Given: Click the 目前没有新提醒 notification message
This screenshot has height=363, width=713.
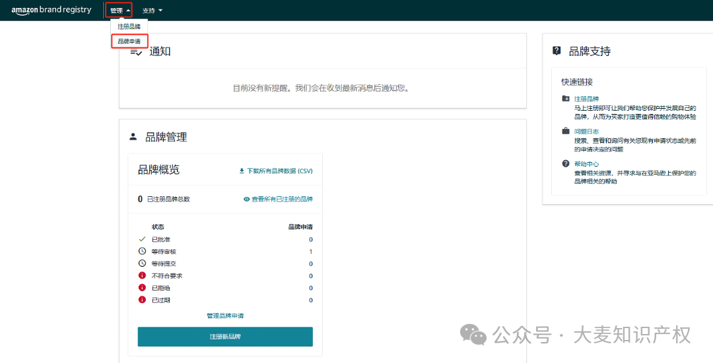Looking at the screenshot, I should [x=322, y=88].
